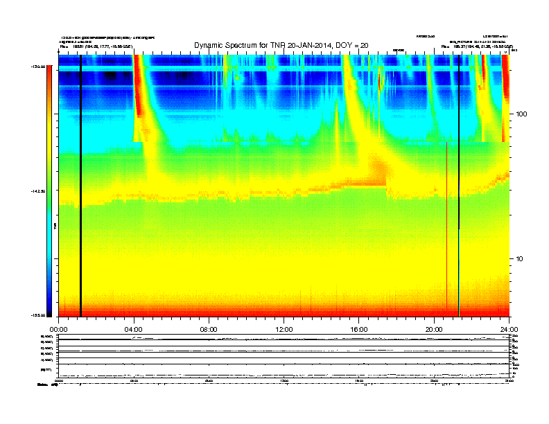The height and width of the screenshot is (424, 549).
Task: Click the red burst streak near 04:00
Action: pyautogui.click(x=137, y=86)
